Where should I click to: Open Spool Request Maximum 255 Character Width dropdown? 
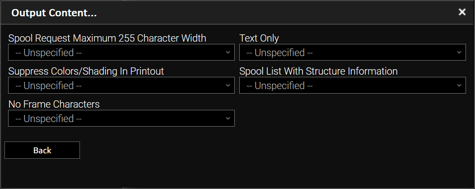click(x=121, y=52)
